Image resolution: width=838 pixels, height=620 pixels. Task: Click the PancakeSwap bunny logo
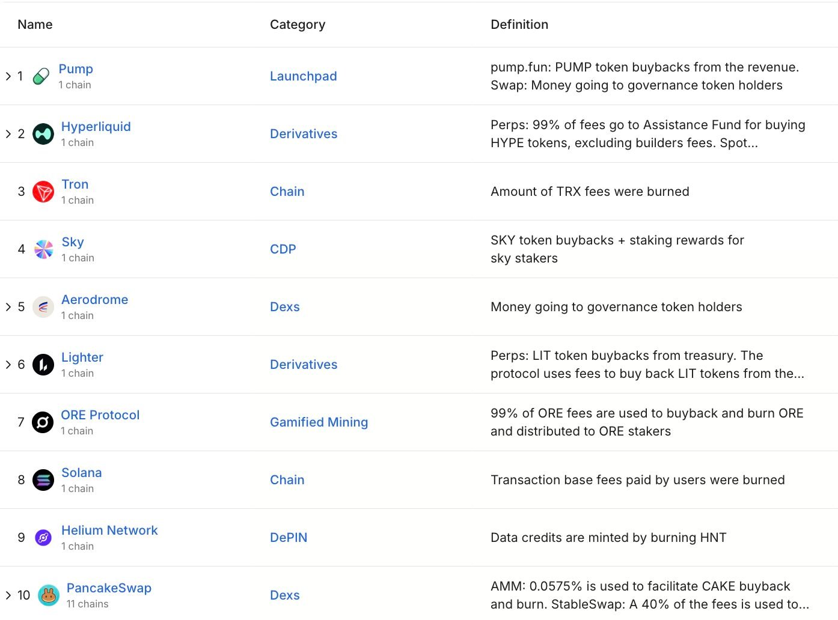pos(48,595)
